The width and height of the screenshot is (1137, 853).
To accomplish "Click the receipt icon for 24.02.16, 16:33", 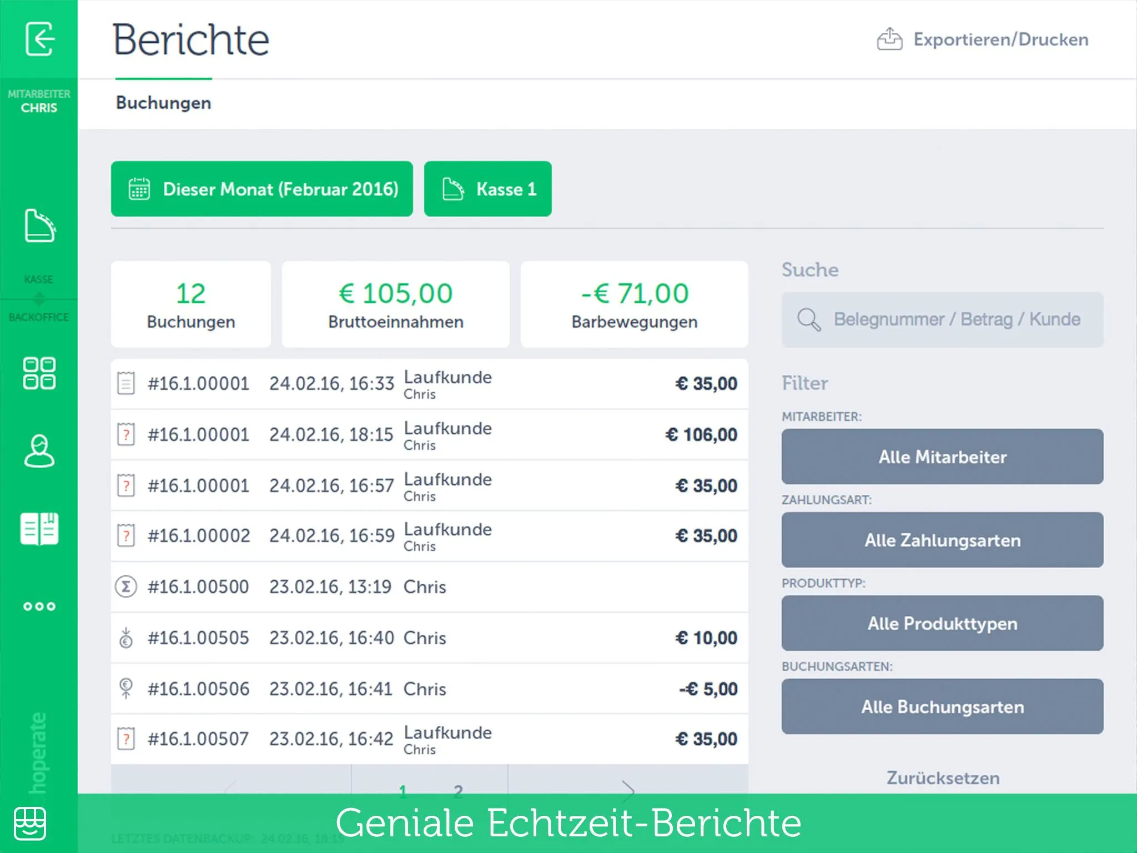I will click(x=126, y=383).
